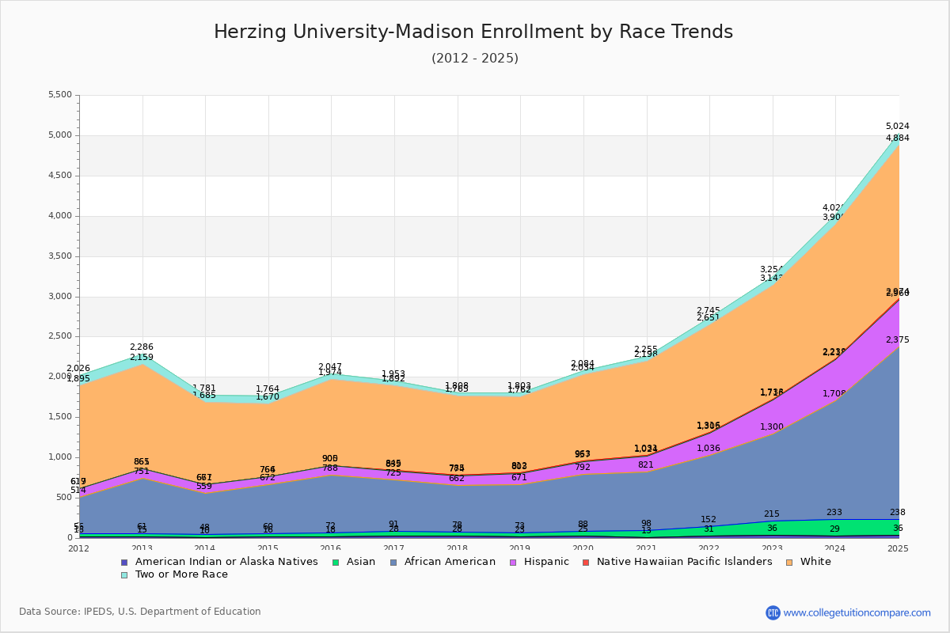This screenshot has height=633, width=950.
Task: Click the 215 Asian label at 2023
Action: pos(772,514)
